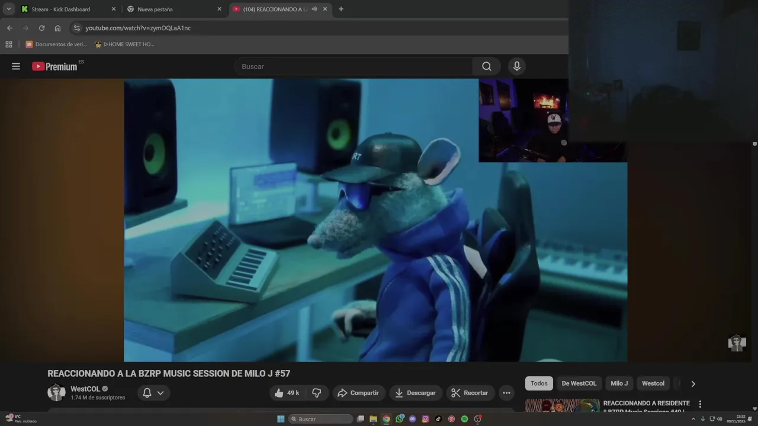Open the weather widget on taskbar
Viewport: 758px width, 426px height.
21,419
